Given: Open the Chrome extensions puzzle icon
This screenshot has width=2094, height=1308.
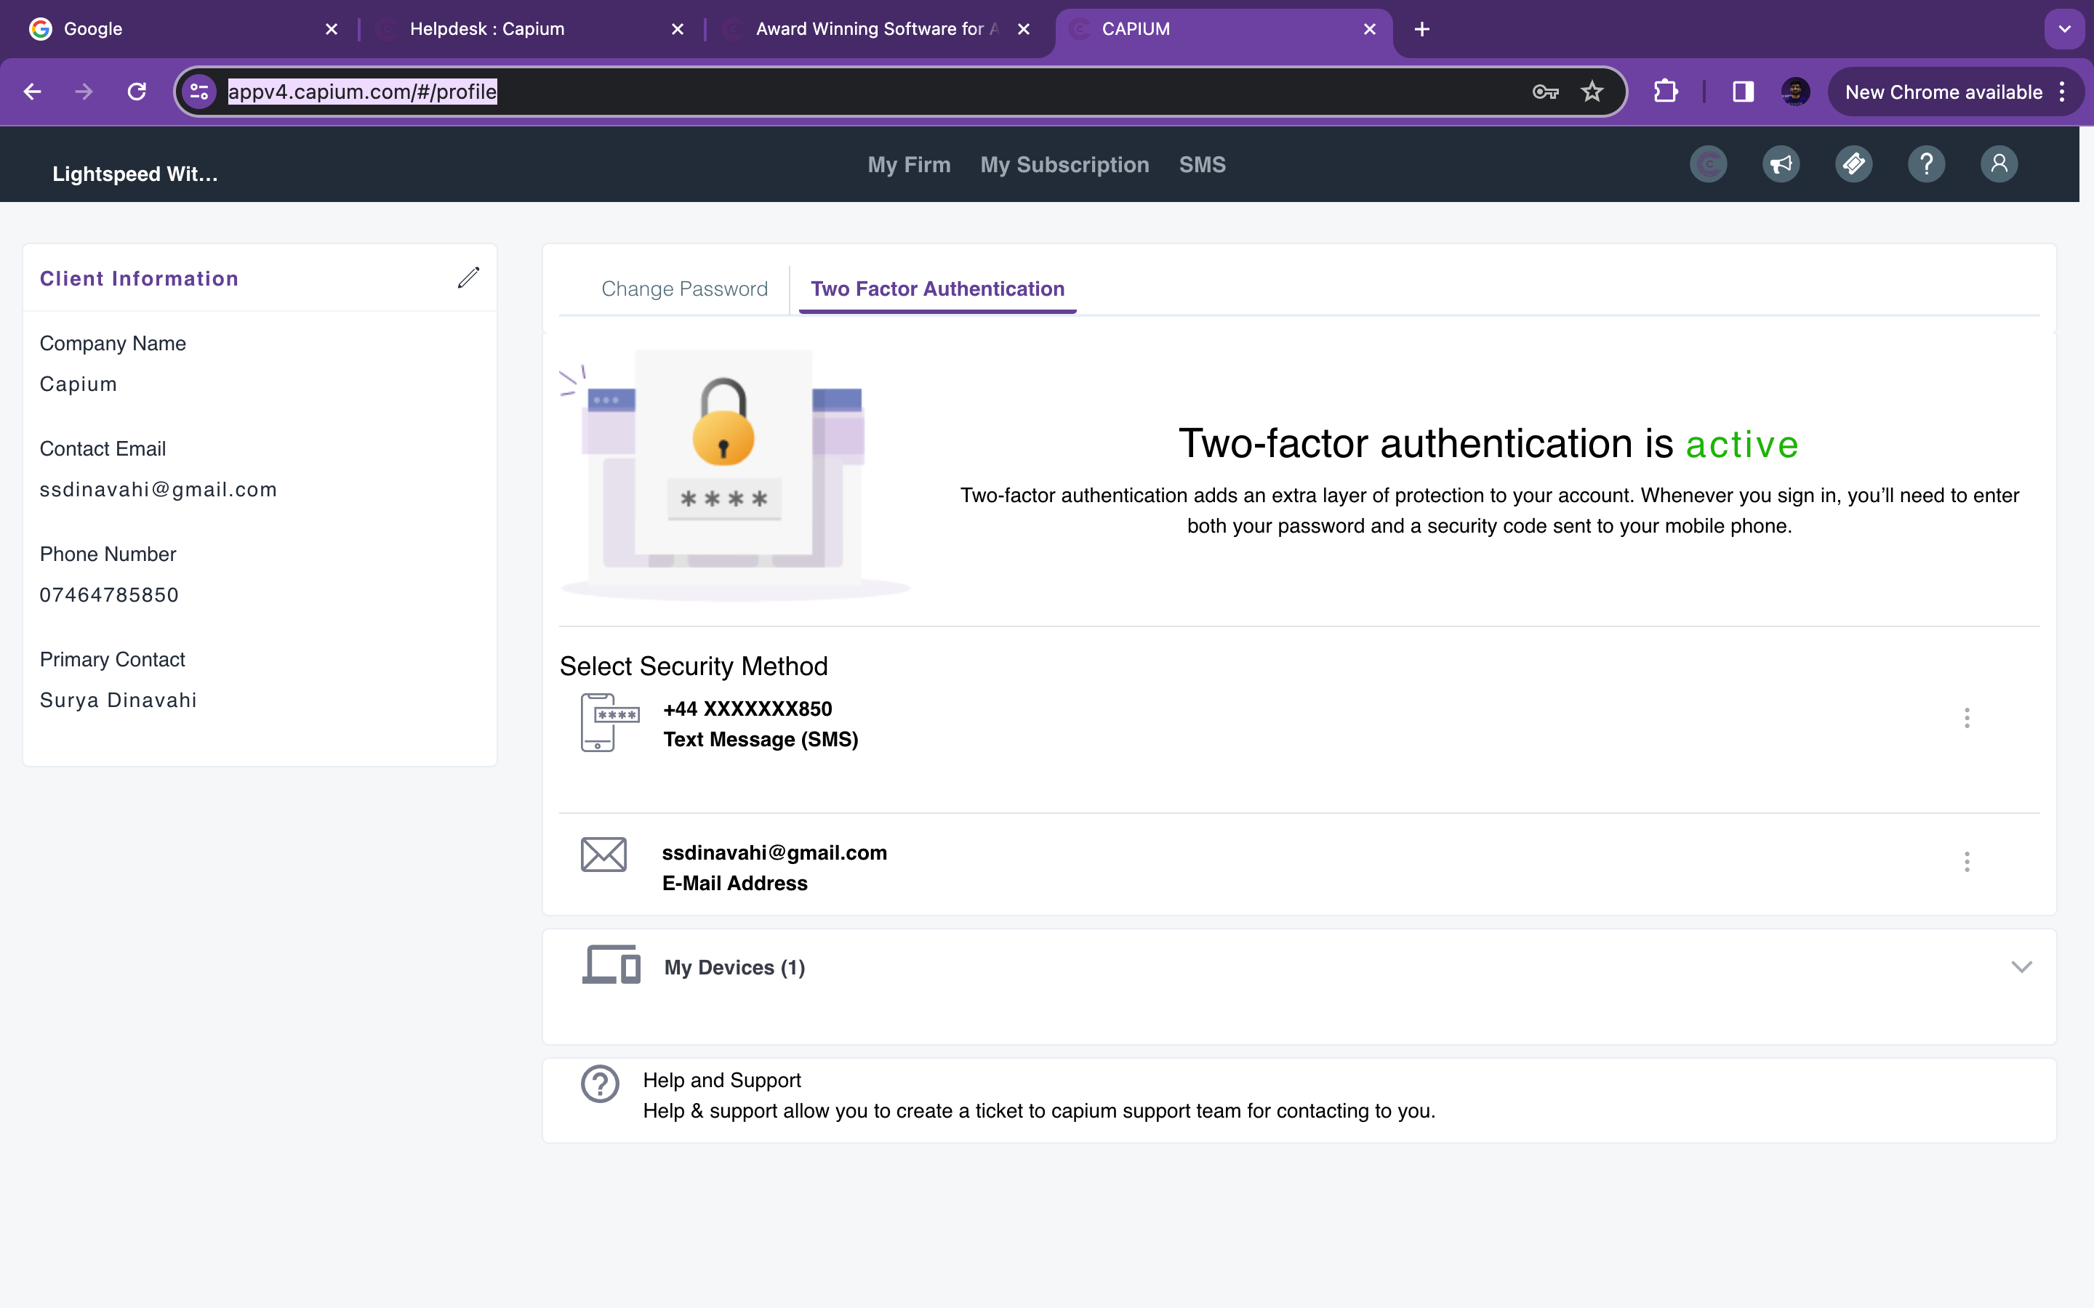Looking at the screenshot, I should coord(1666,92).
